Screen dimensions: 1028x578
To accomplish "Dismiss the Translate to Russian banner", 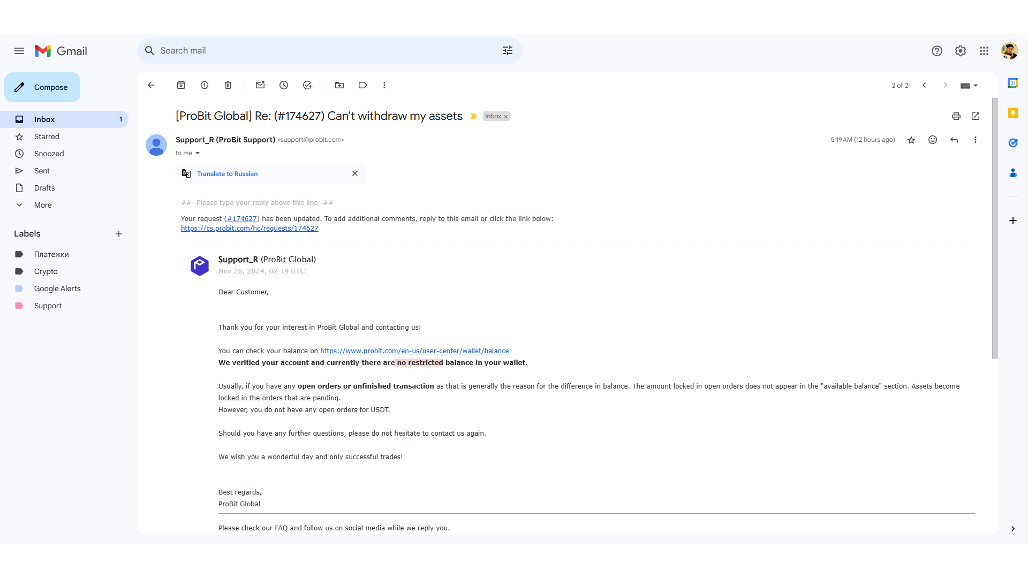I will tap(355, 173).
